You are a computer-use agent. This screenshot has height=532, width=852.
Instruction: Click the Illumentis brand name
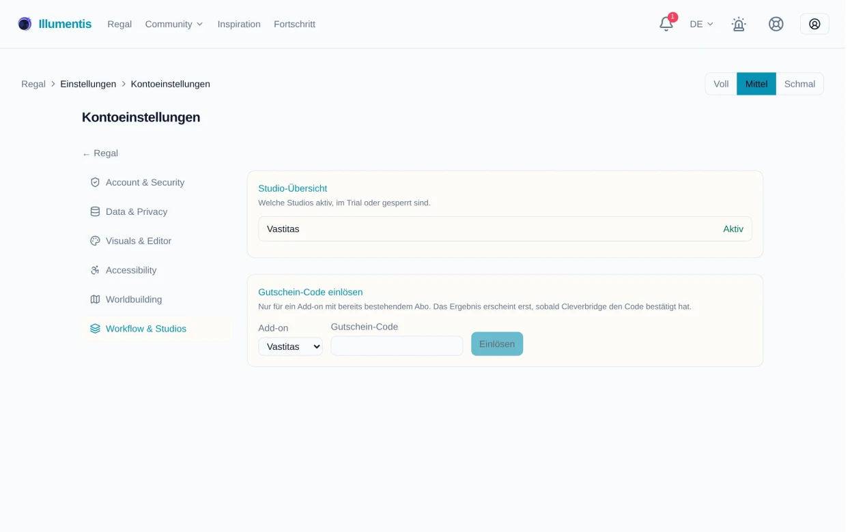click(65, 24)
